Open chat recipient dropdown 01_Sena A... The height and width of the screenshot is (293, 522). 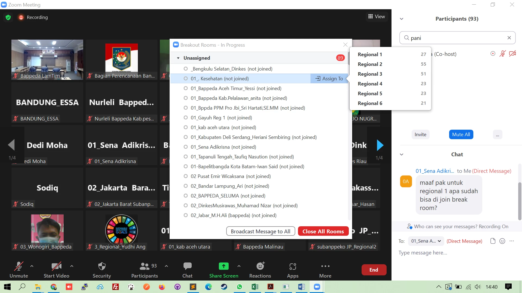click(x=426, y=241)
